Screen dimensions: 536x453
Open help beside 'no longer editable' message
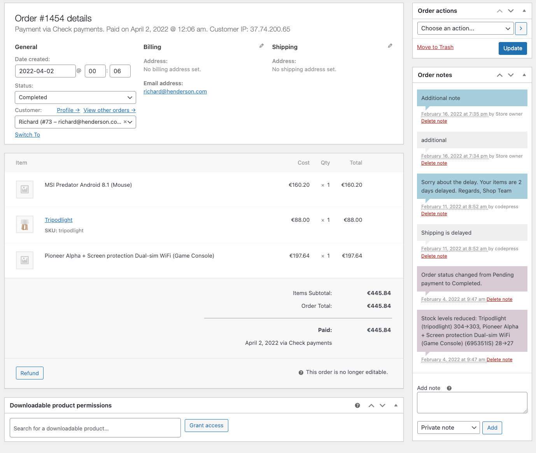[x=300, y=372]
